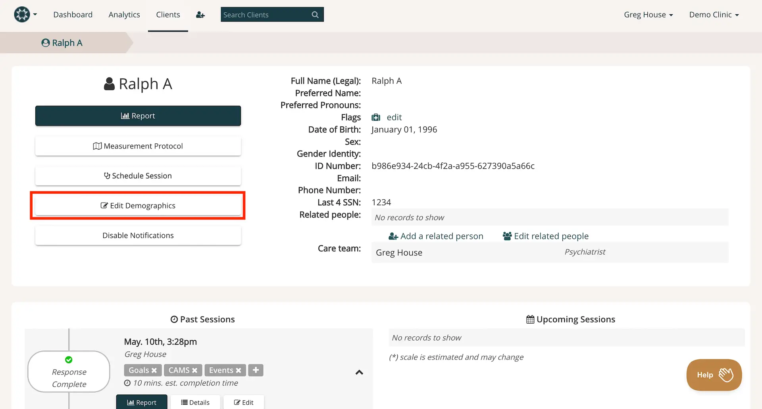Open the Demo Clinic dropdown
762x409 pixels.
pos(714,14)
